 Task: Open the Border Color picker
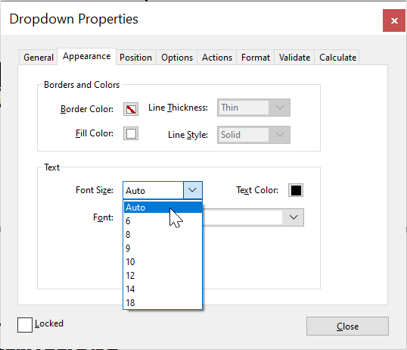[x=131, y=109]
